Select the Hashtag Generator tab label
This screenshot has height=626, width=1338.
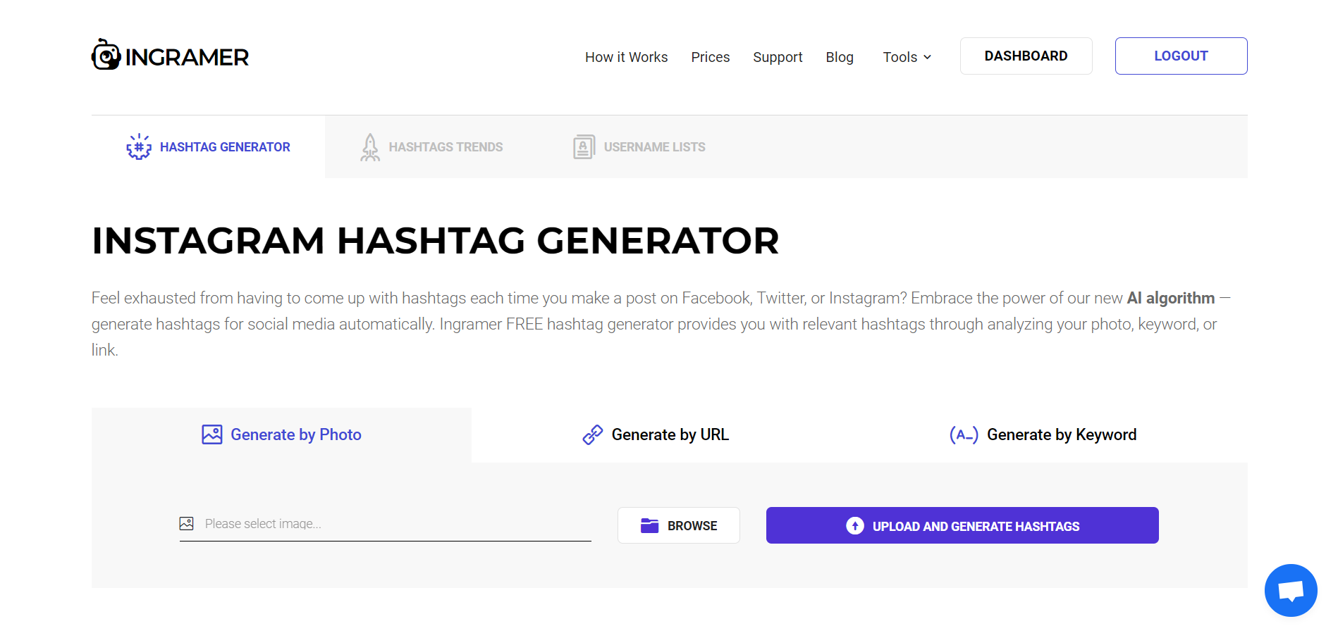pyautogui.click(x=225, y=147)
